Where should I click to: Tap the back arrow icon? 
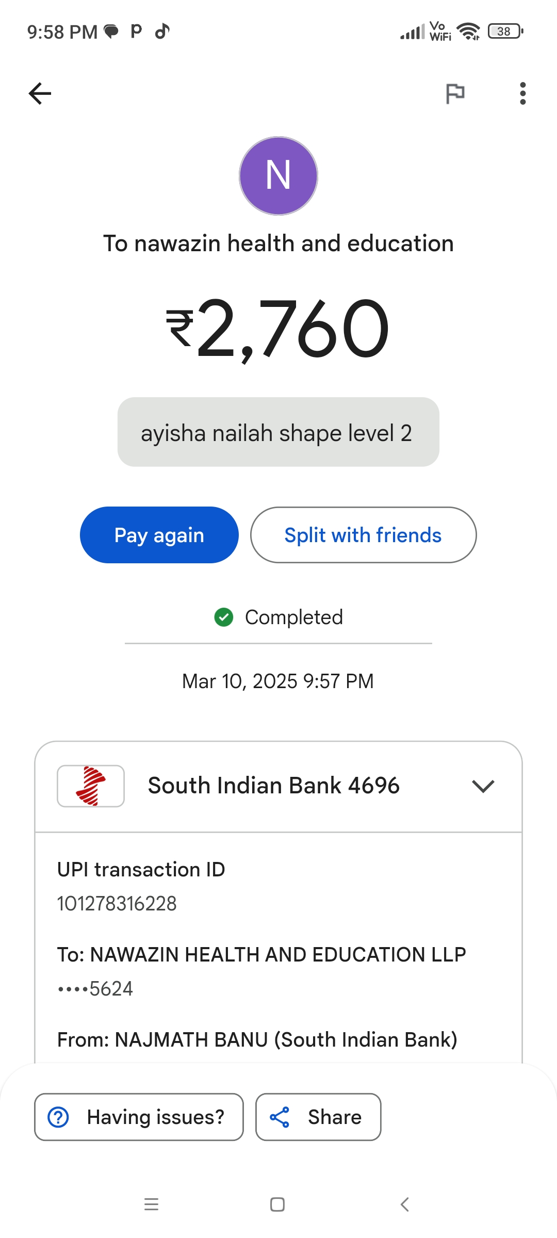tap(40, 93)
